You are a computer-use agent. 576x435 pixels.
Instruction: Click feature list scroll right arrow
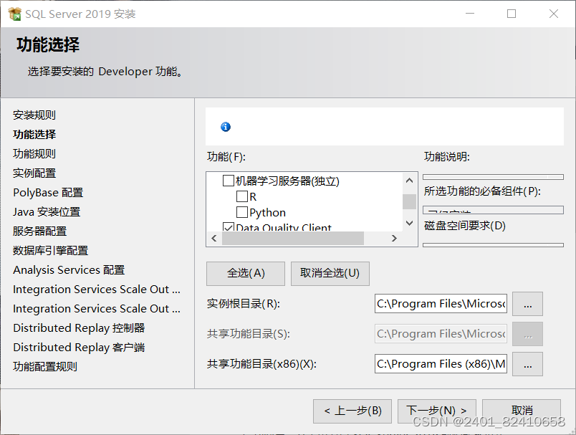point(394,239)
